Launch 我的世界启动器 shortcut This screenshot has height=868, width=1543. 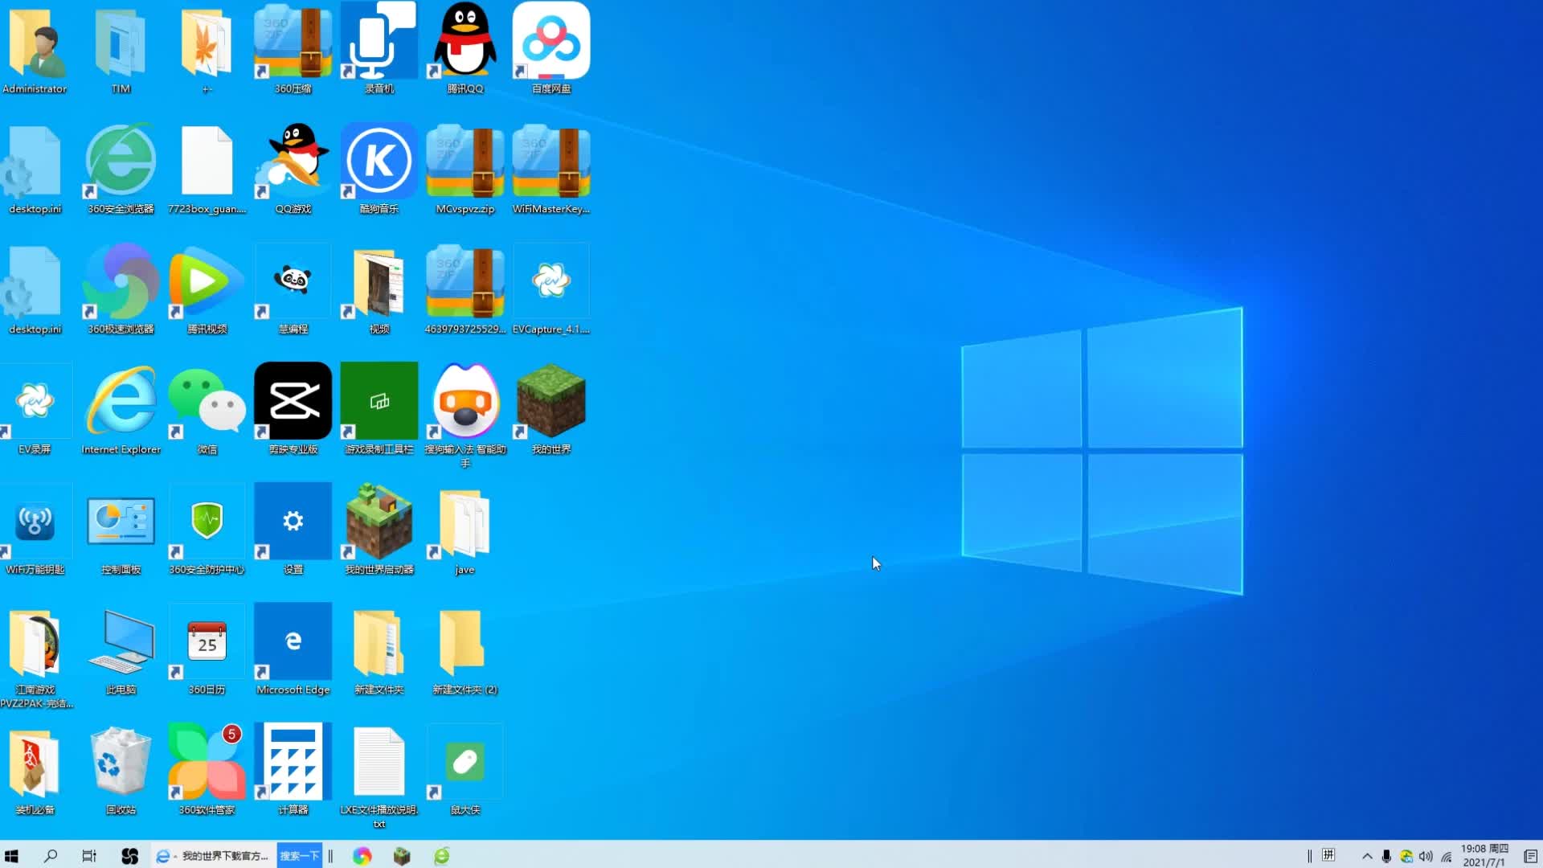click(x=379, y=530)
